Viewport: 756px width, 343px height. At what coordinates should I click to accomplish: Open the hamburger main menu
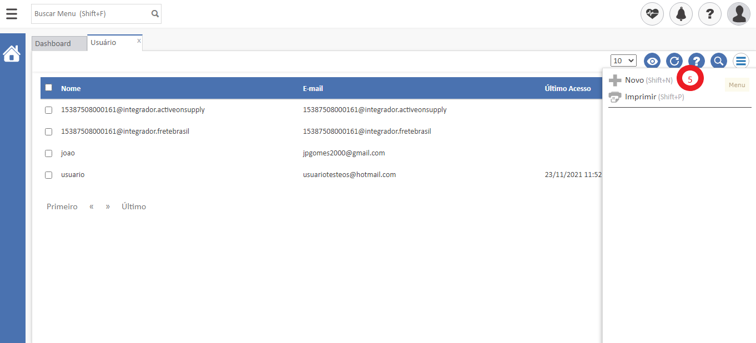12,14
